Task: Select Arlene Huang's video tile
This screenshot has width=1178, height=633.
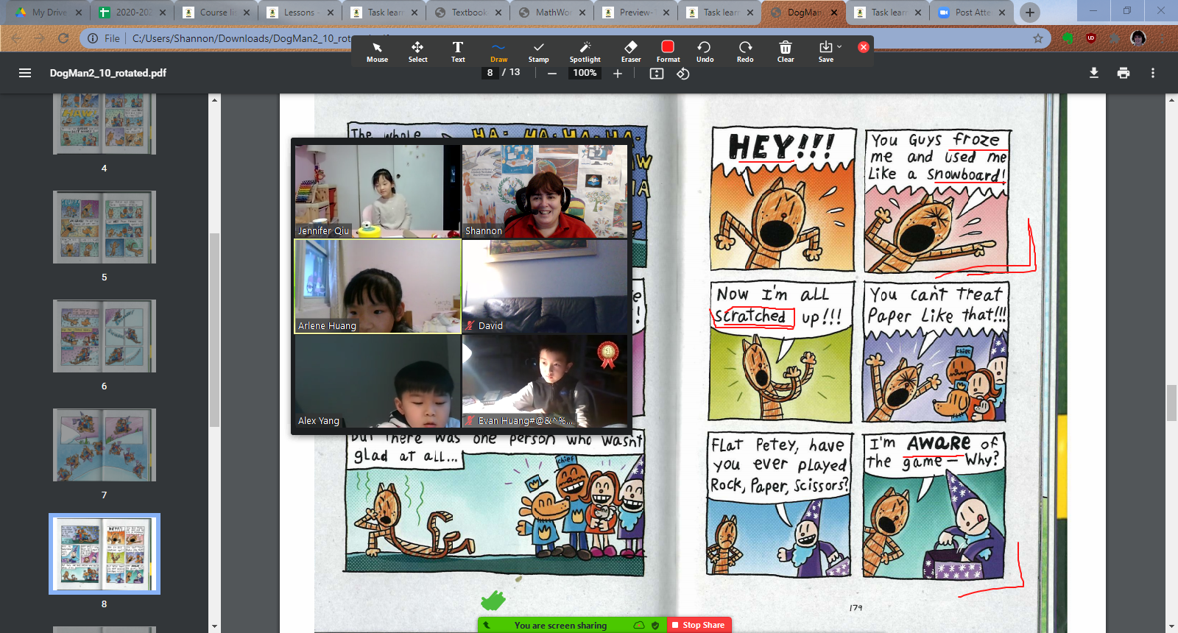Action: (378, 286)
